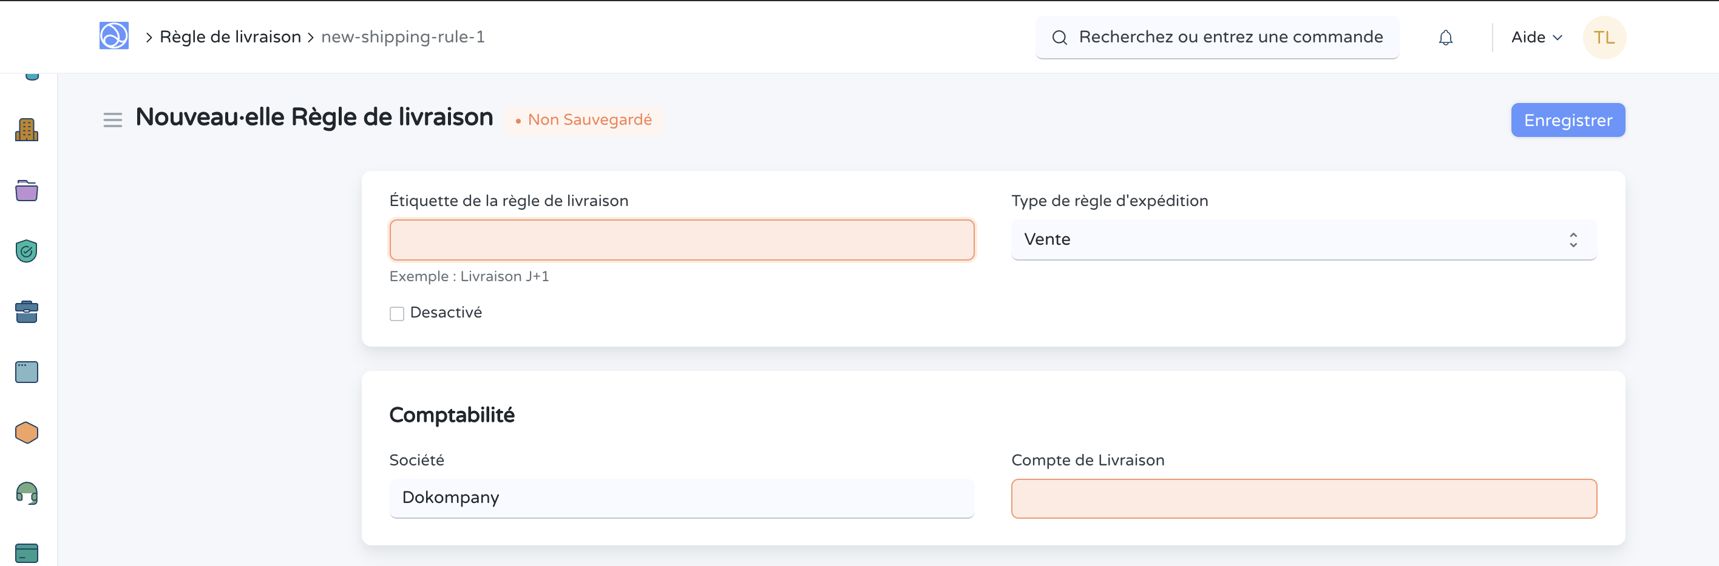Image resolution: width=1719 pixels, height=566 pixels.
Task: Open the Type de règle d'expédition dropdown
Action: pos(1303,240)
